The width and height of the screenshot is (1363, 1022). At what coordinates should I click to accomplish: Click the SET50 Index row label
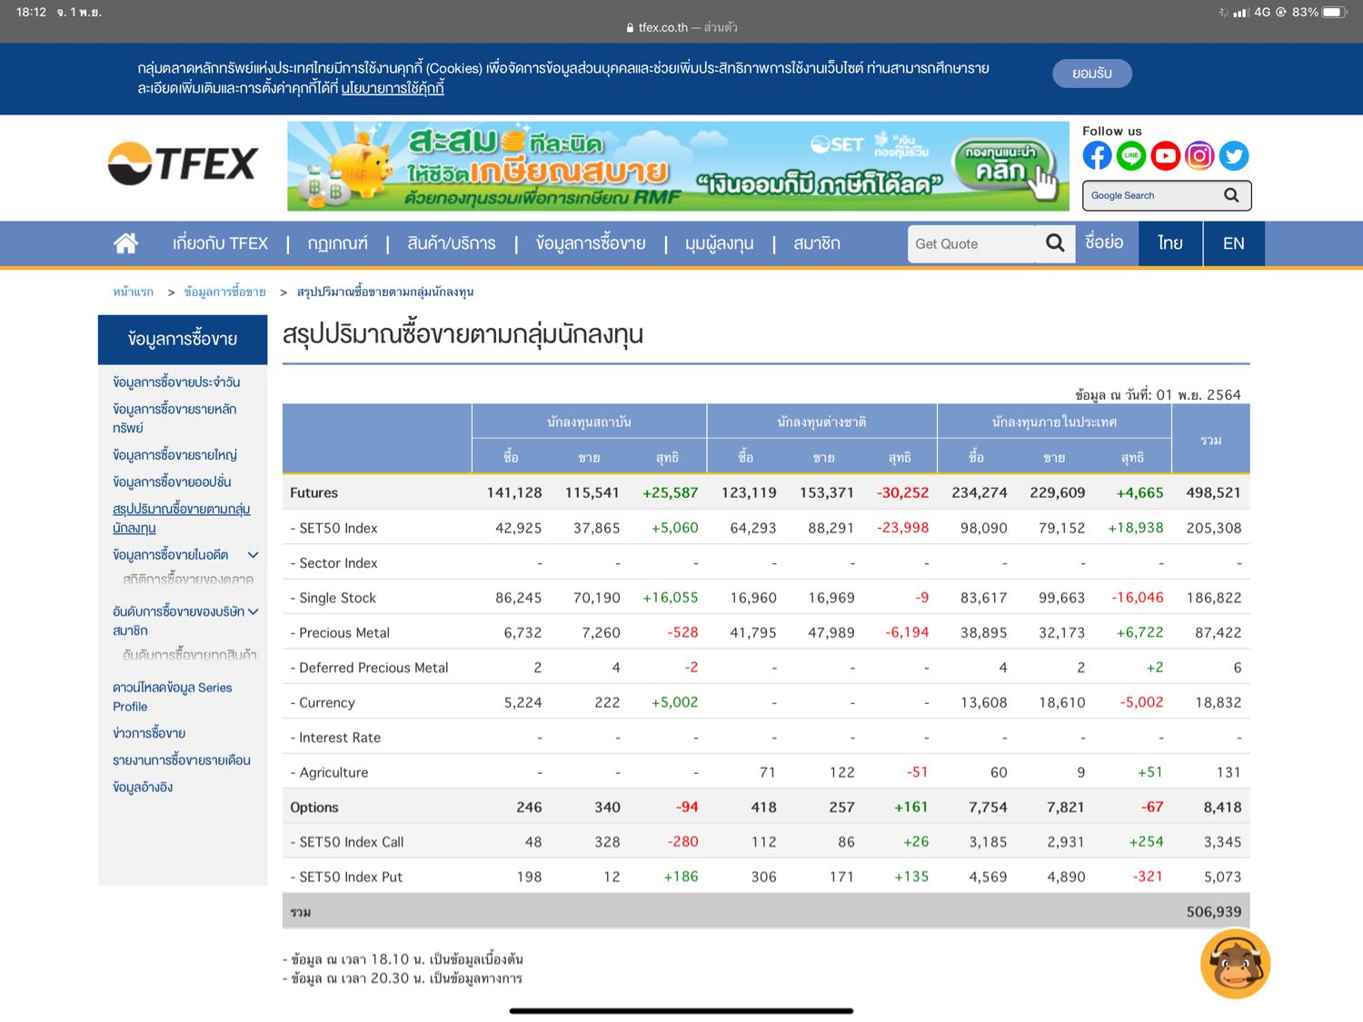(x=333, y=528)
